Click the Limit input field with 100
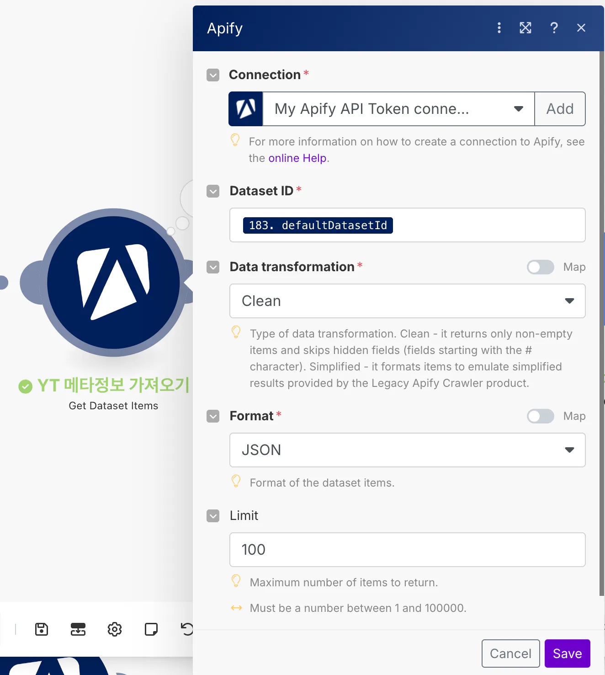 [x=408, y=550]
